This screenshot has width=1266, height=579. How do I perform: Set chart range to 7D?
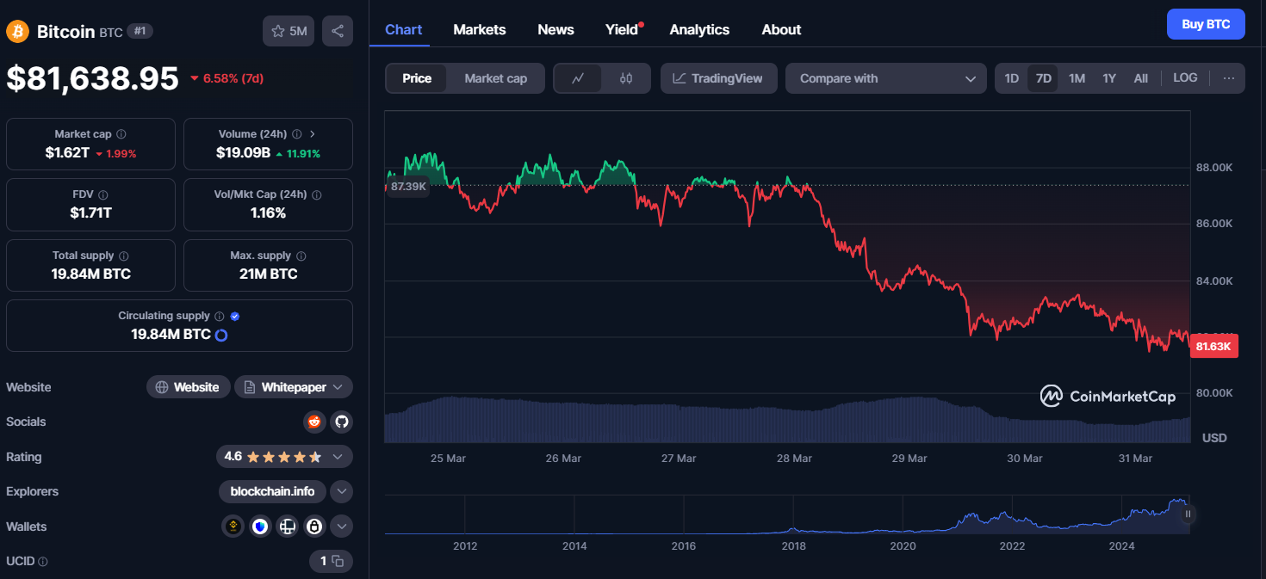tap(1044, 78)
